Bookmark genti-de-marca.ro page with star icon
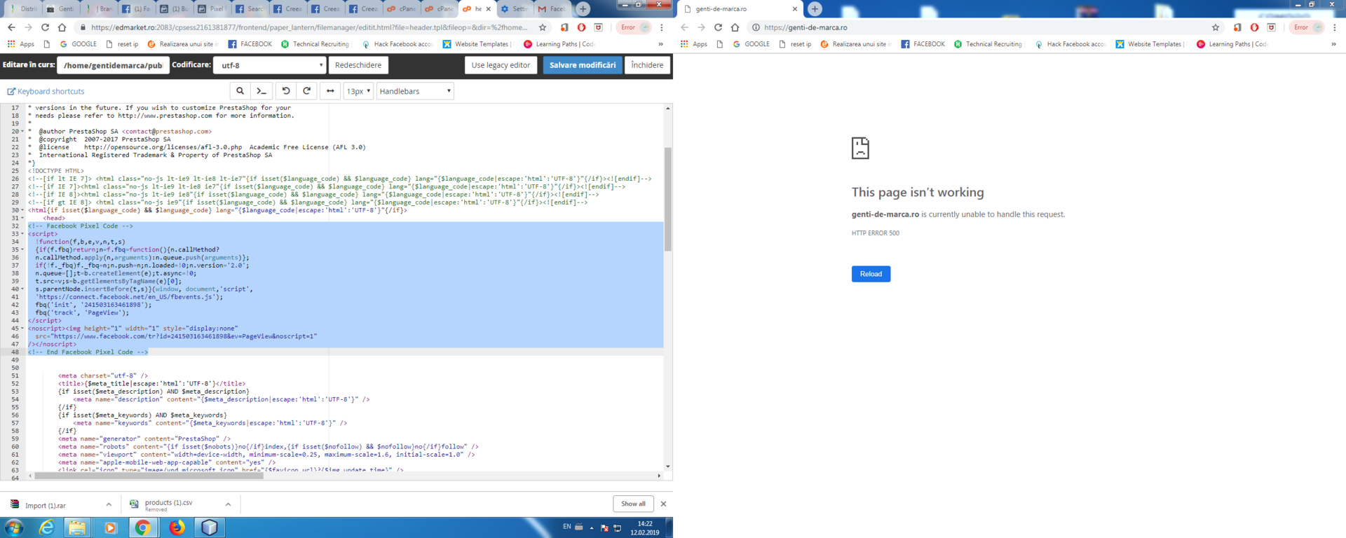Screen dimensions: 1346x538 coord(1216,27)
